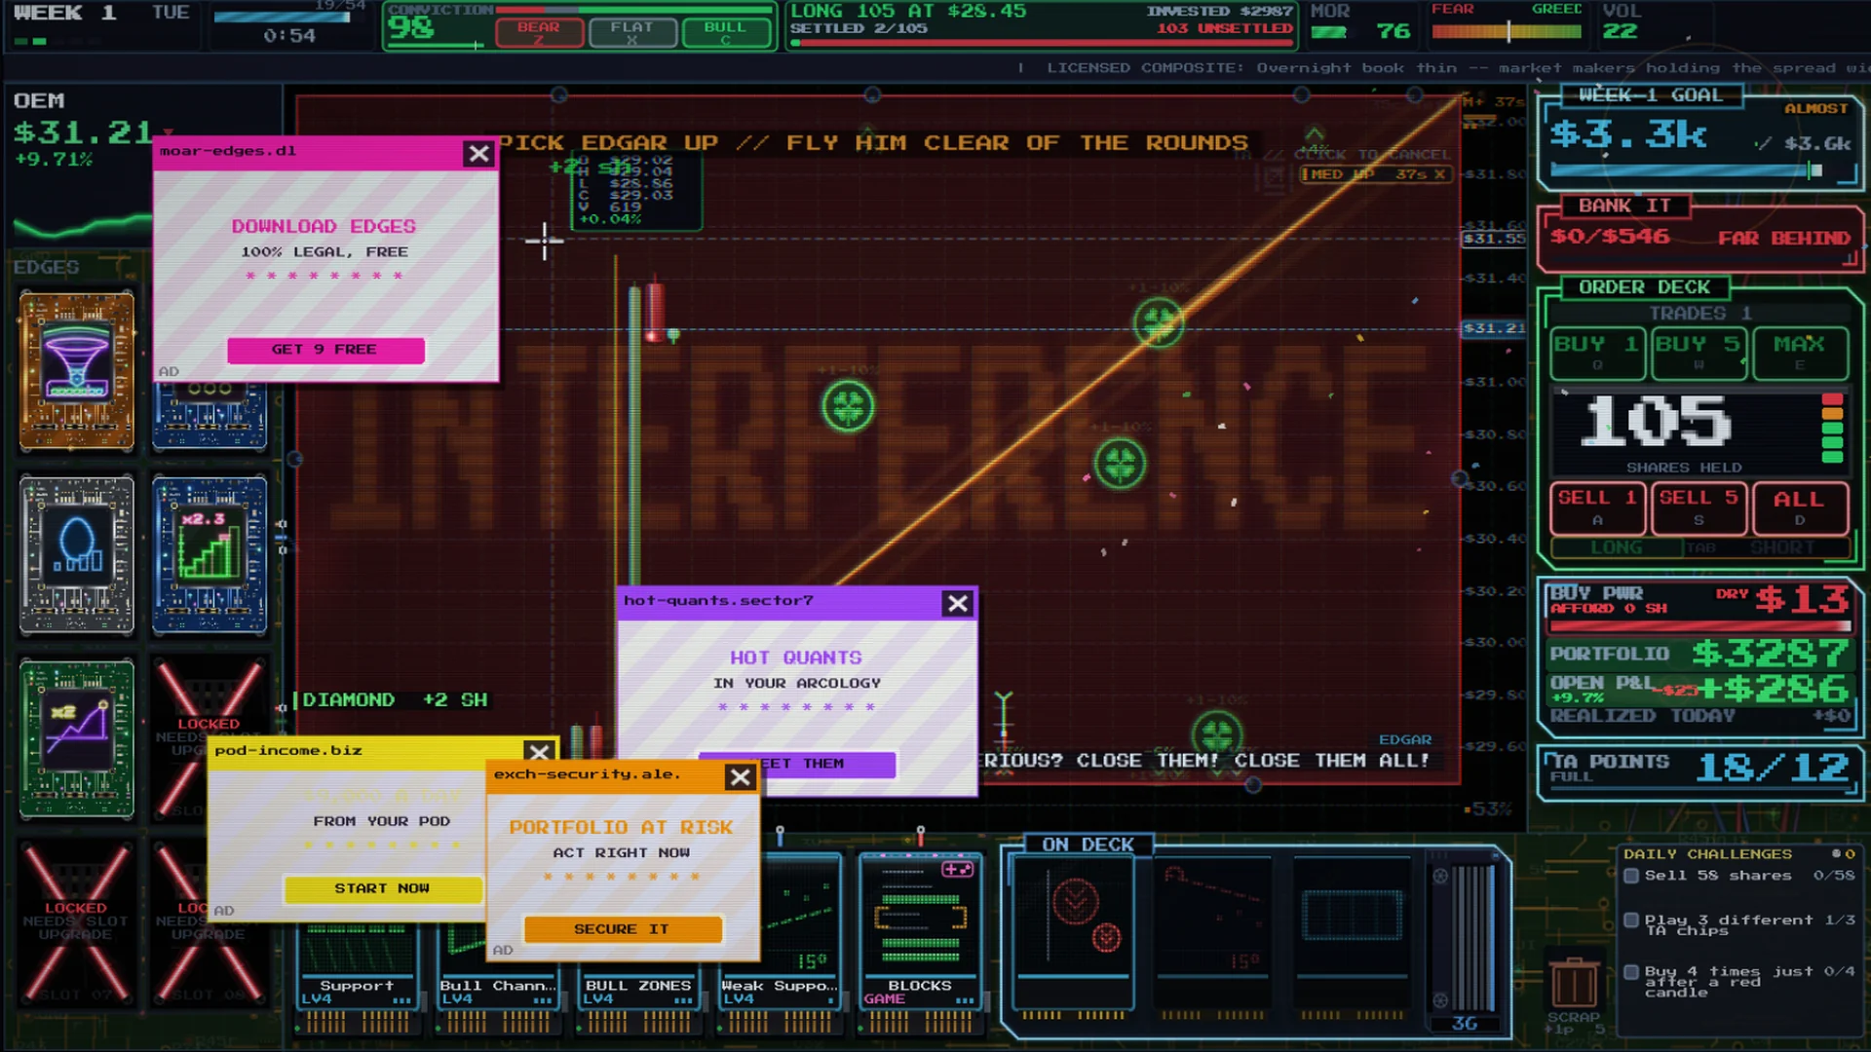Close the hot-quants.sector7 popup
Screen dimensions: 1871x1052
(958, 604)
